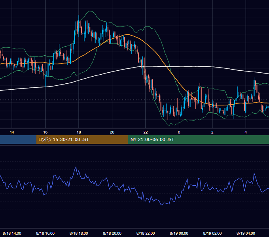This screenshot has width=269, height=237.
Task: Click the hour label 2 on price chart axis
Action: click(212, 132)
